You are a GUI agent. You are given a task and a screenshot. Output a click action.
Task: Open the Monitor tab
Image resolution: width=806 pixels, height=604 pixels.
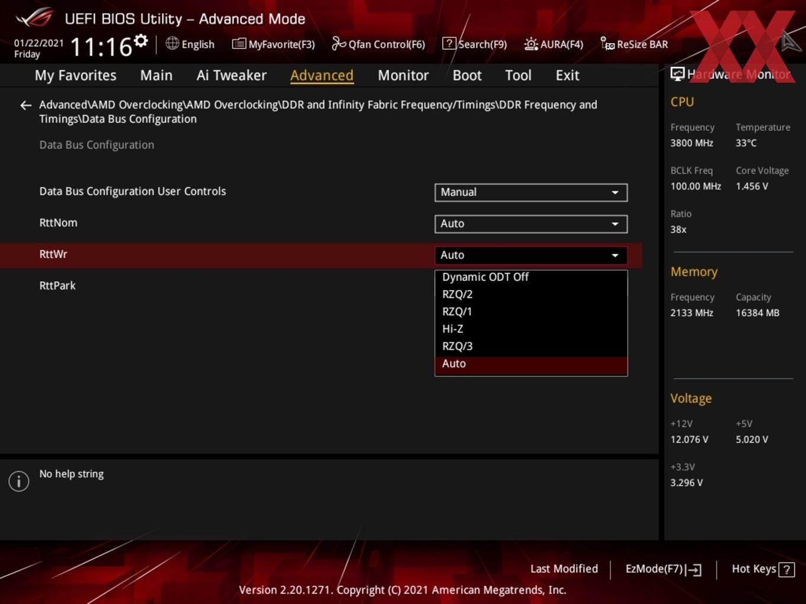point(403,75)
